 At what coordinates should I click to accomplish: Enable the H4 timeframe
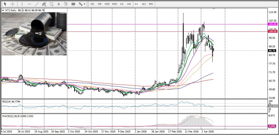tap(129, 4)
